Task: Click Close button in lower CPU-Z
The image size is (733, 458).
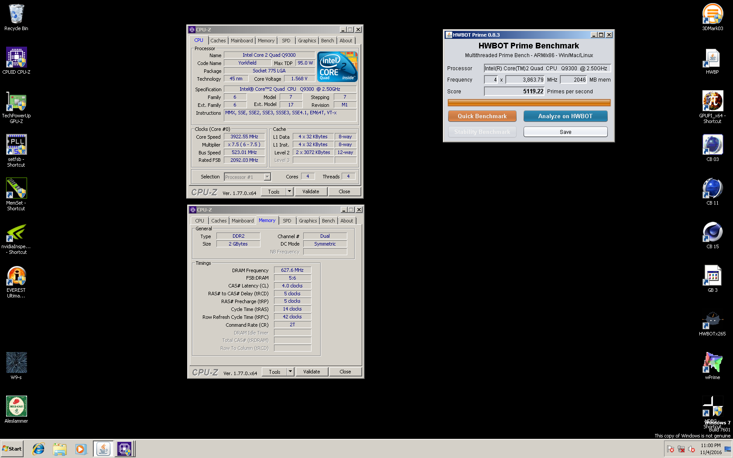Action: pos(345,372)
